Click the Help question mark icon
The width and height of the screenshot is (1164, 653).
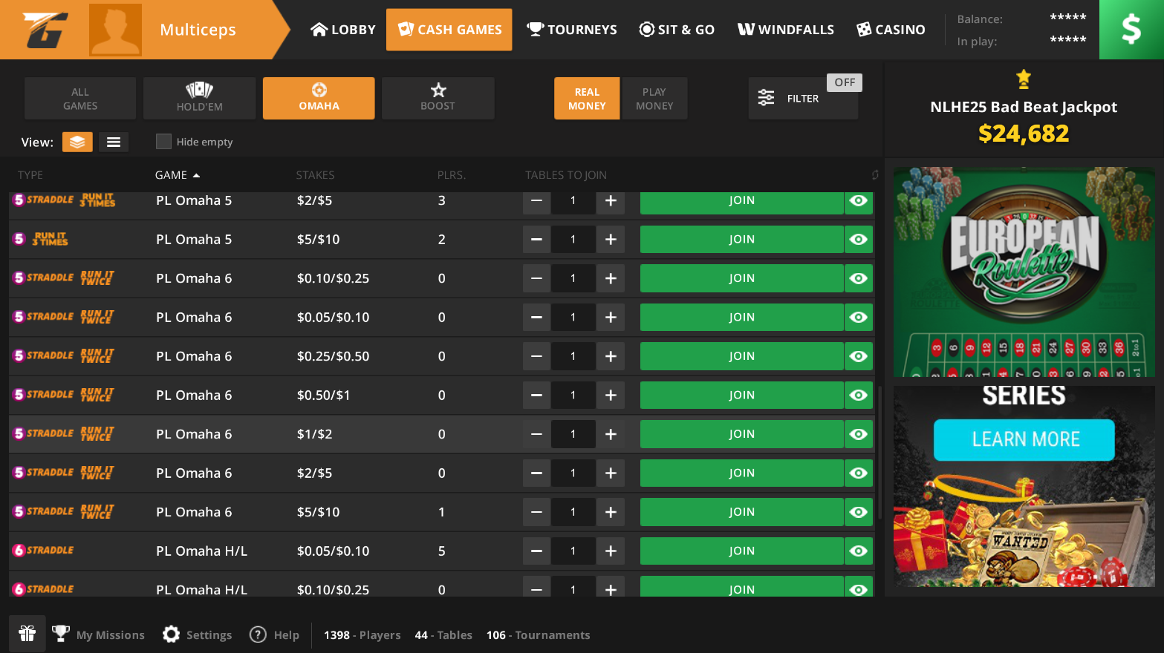click(x=258, y=634)
